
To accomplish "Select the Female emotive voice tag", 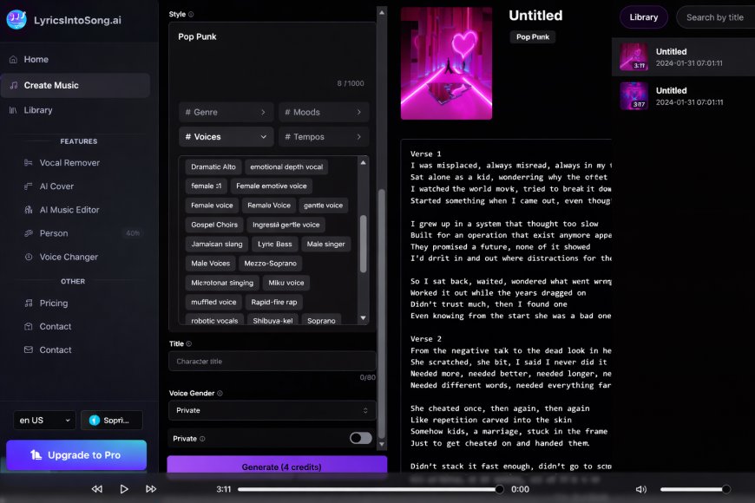I will [271, 186].
